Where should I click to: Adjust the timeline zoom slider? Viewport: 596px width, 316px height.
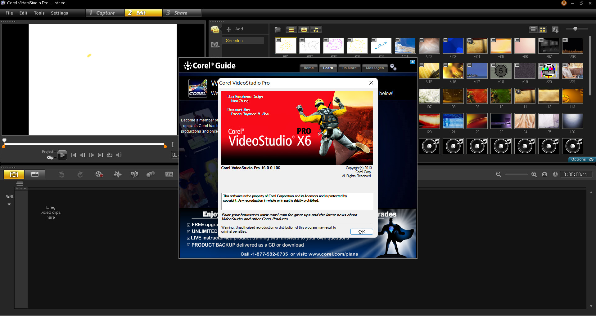(516, 174)
